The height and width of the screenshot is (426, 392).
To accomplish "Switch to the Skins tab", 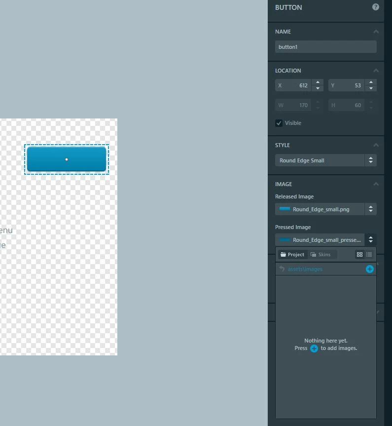I will (x=321, y=255).
